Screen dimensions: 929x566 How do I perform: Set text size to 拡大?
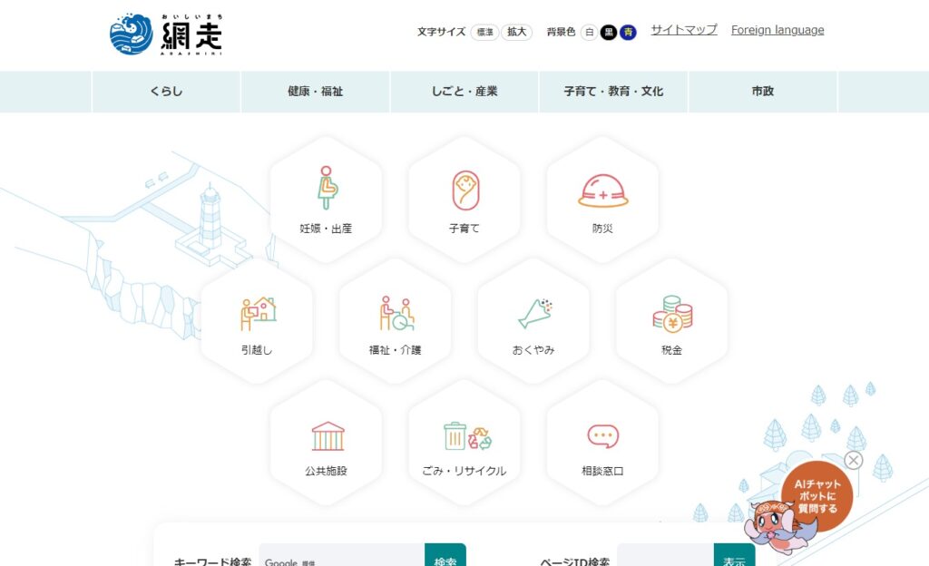(x=517, y=32)
